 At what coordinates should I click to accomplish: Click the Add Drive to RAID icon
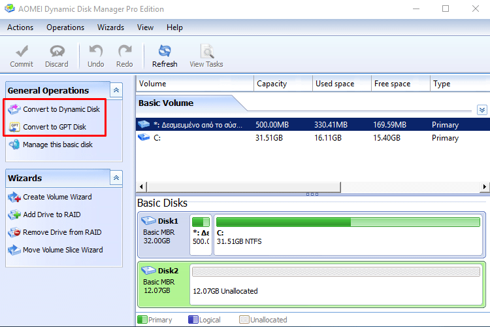[x=14, y=215]
